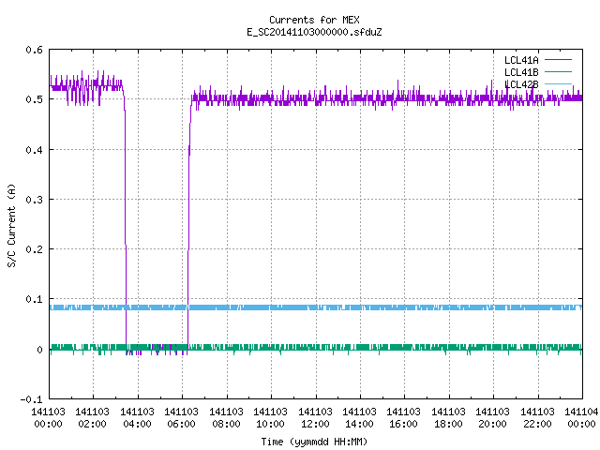Screen dimensions: 600x450
Task: Click the 141103 18:00 x-axis tick label
Action: click(448, 417)
